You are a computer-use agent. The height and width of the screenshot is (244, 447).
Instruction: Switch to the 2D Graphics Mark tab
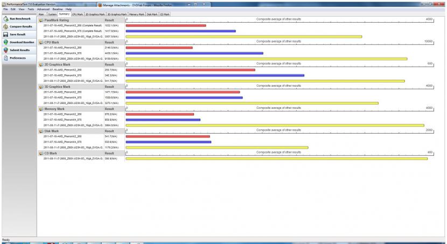point(95,14)
